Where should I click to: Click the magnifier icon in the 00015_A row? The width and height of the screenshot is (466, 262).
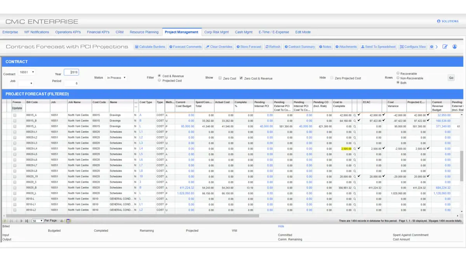tap(355, 115)
